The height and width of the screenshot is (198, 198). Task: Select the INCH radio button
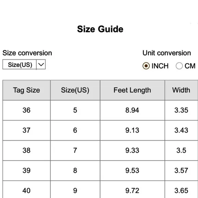coord(146,66)
